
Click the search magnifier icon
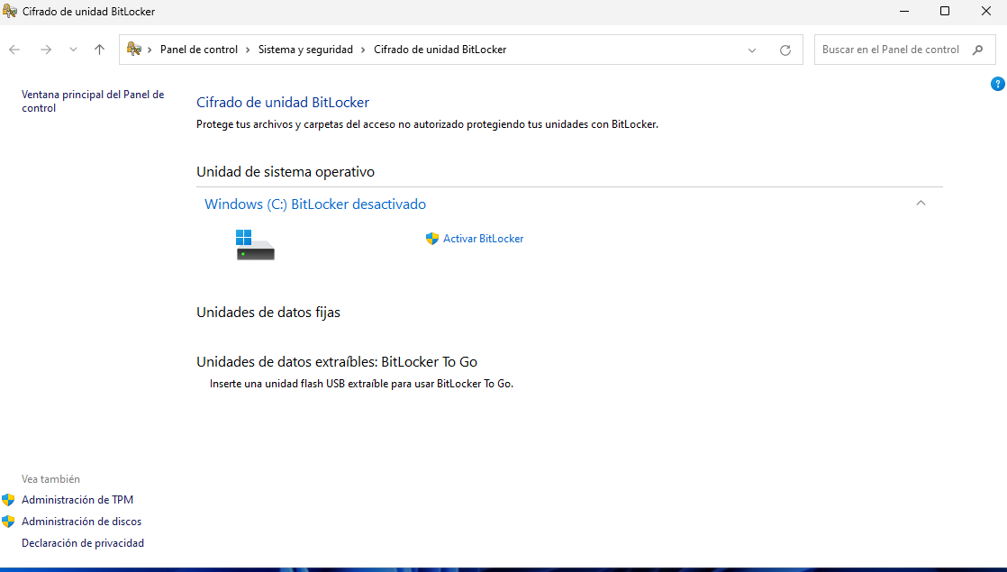coord(978,50)
